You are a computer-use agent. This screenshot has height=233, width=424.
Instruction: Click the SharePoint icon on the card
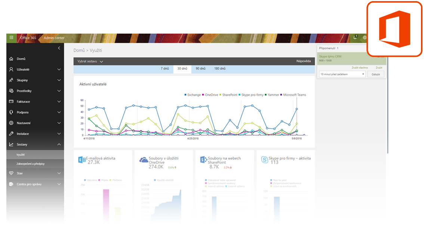pos(204,160)
